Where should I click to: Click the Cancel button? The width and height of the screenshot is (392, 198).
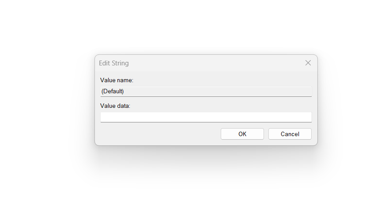click(290, 134)
